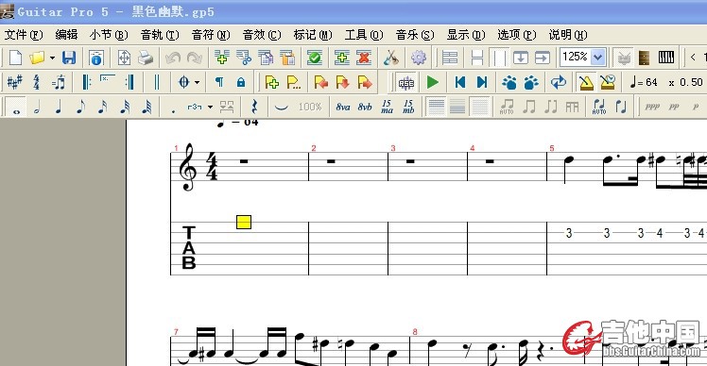
Task: Jump to the last bar button
Action: [x=482, y=82]
